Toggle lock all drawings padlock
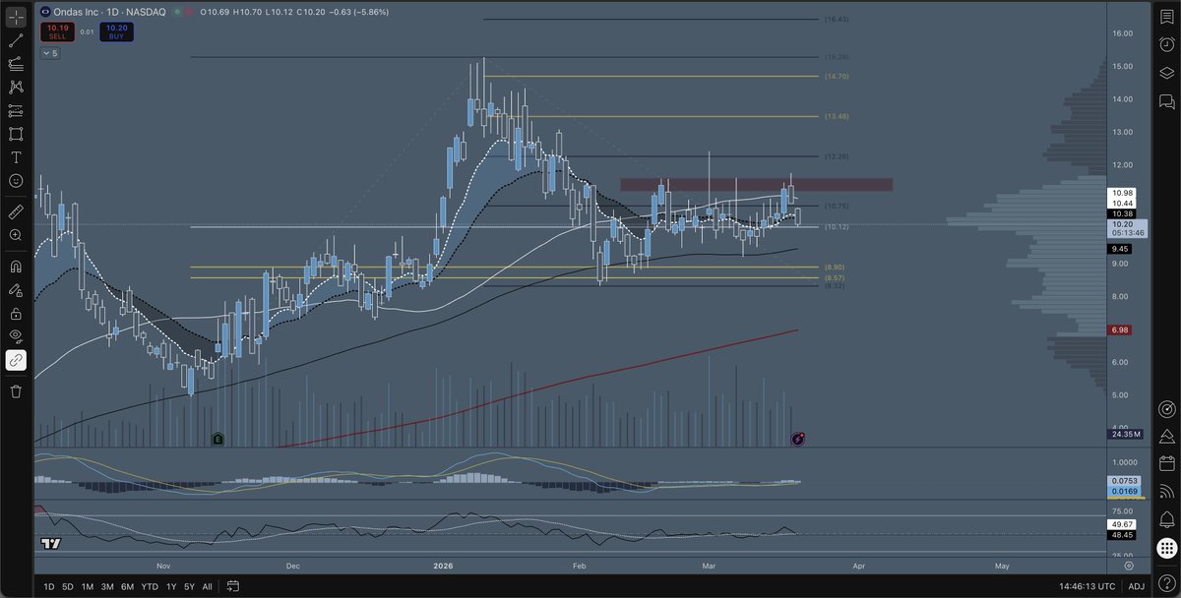 pyautogui.click(x=16, y=314)
